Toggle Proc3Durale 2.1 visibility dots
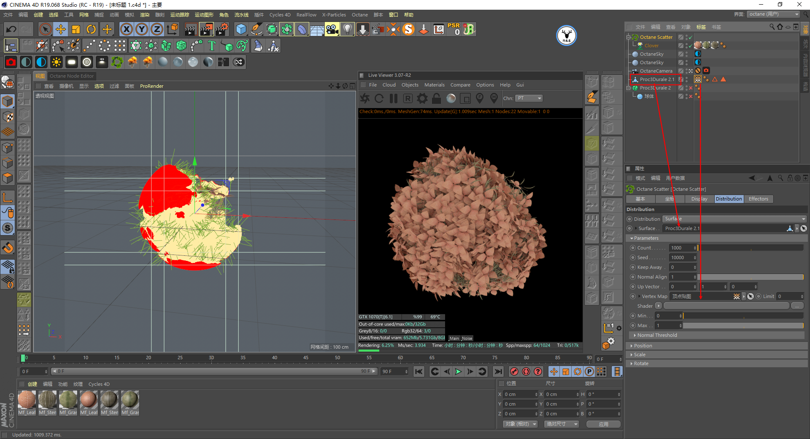The width and height of the screenshot is (810, 439). [687, 79]
